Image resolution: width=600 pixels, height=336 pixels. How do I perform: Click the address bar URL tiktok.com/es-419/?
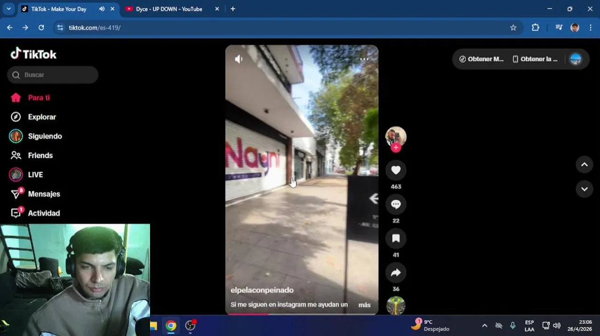coord(95,28)
